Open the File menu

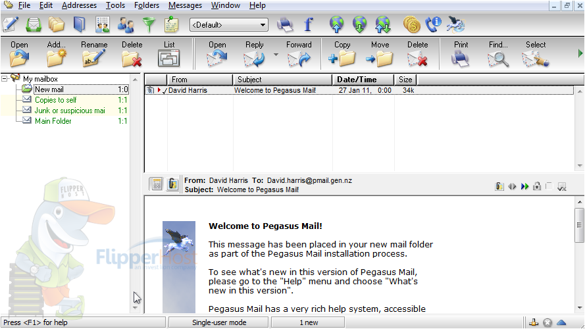tap(24, 5)
